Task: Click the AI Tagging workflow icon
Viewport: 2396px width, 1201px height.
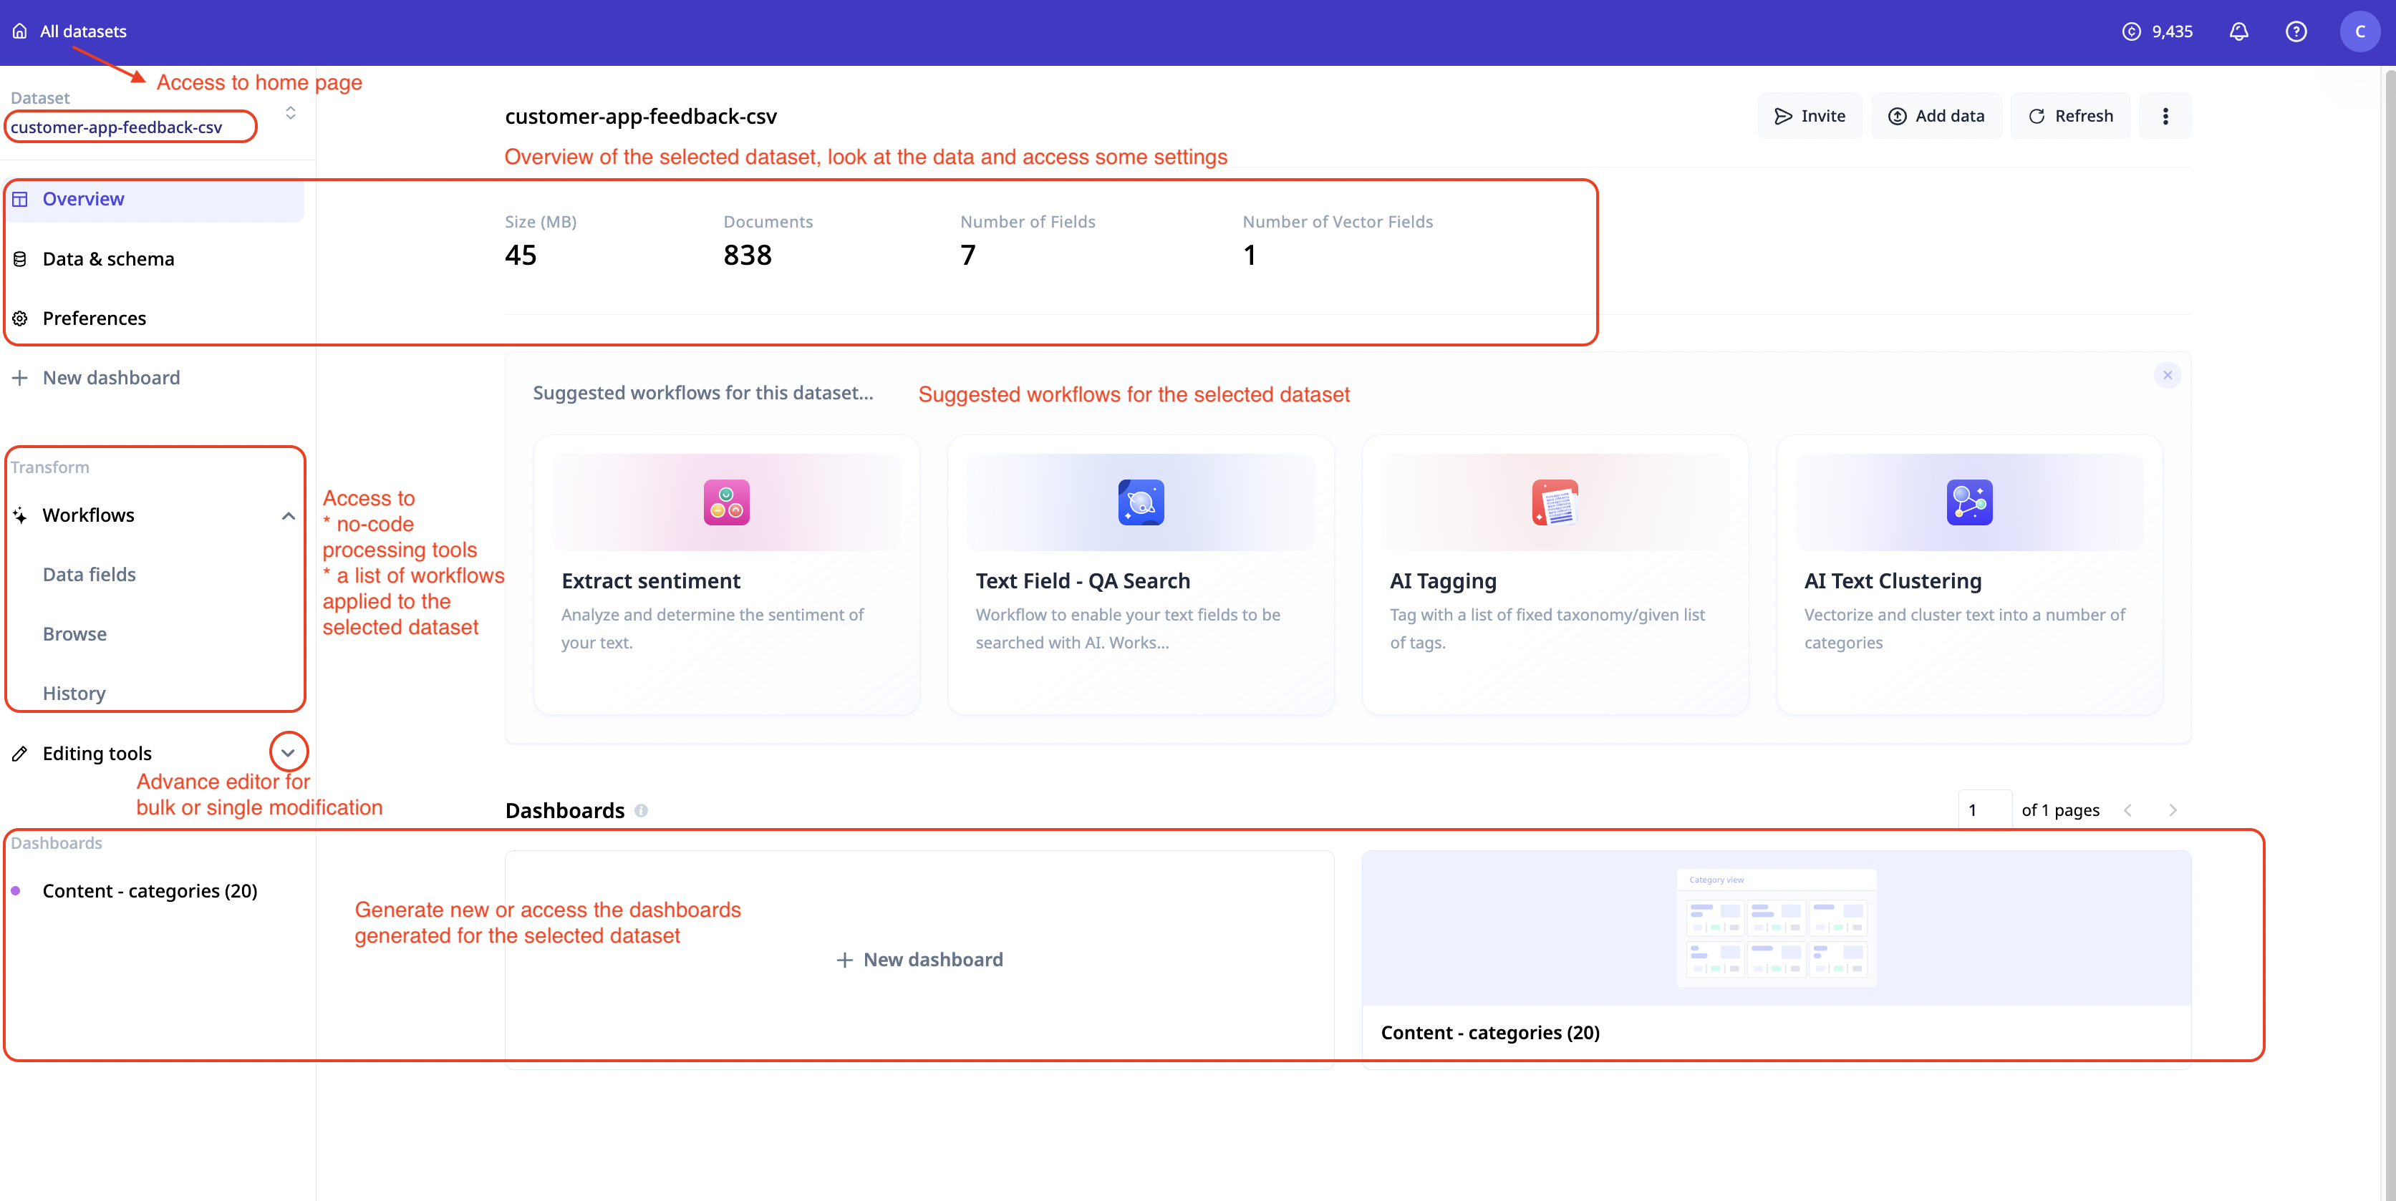Action: pyautogui.click(x=1554, y=502)
